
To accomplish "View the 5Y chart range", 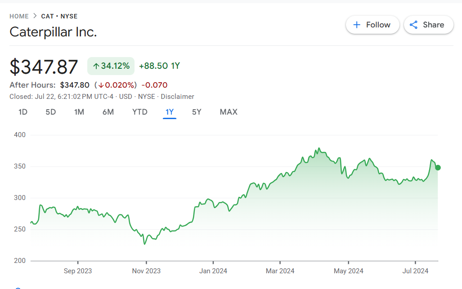I will click(x=197, y=112).
